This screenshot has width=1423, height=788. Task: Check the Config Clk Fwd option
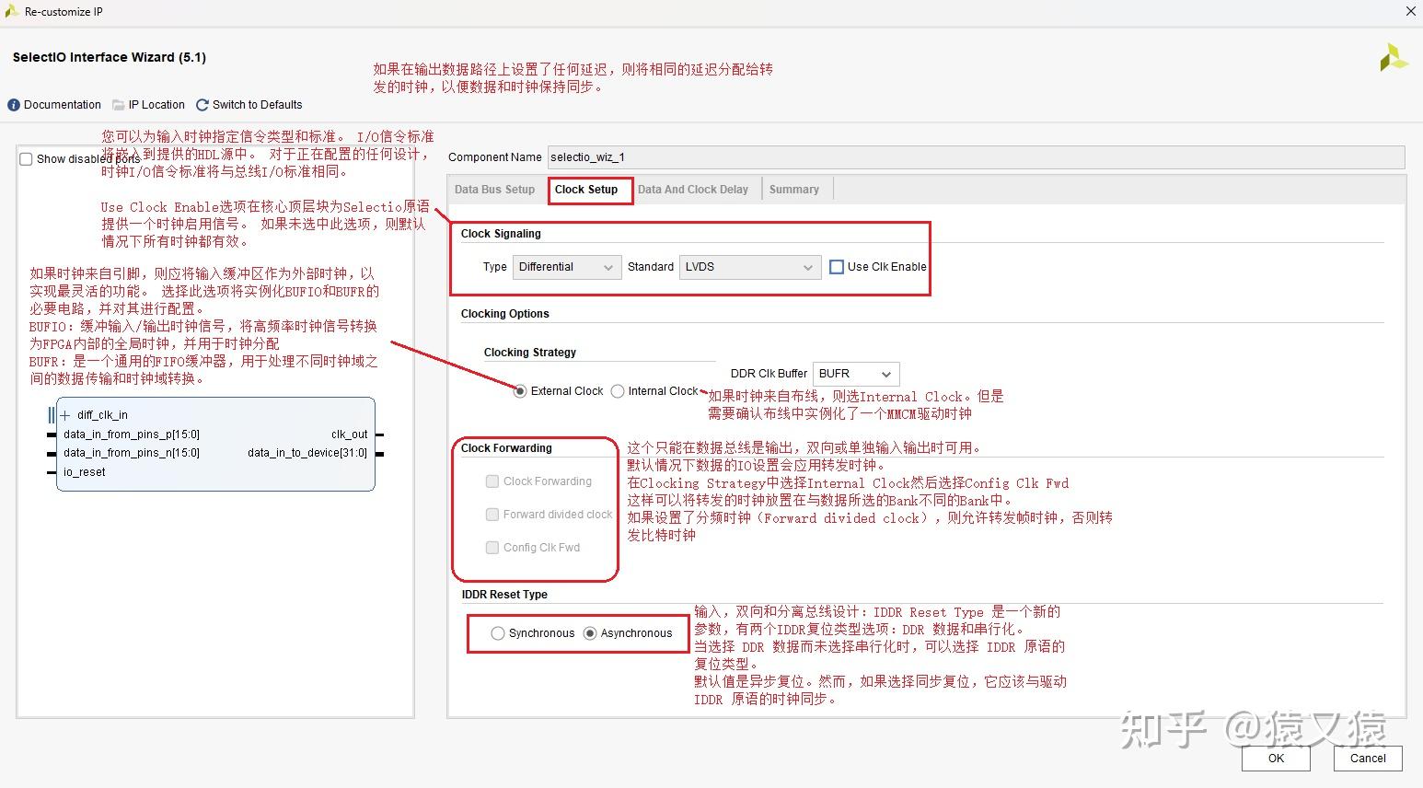click(x=492, y=547)
